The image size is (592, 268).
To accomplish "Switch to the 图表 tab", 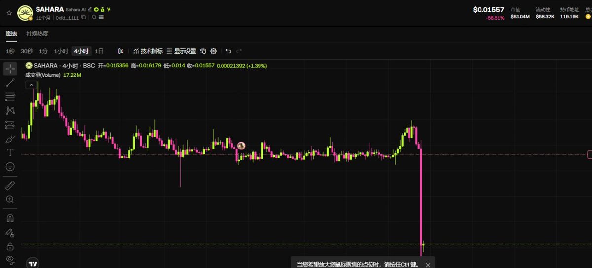I will click(11, 34).
